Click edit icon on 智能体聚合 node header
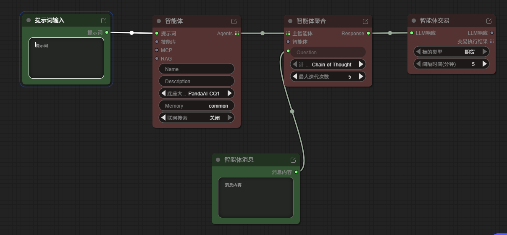The width and height of the screenshot is (507, 235). 365,21
